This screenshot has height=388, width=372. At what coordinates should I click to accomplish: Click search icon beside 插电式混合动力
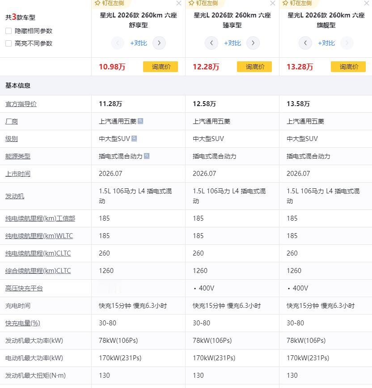point(147,156)
